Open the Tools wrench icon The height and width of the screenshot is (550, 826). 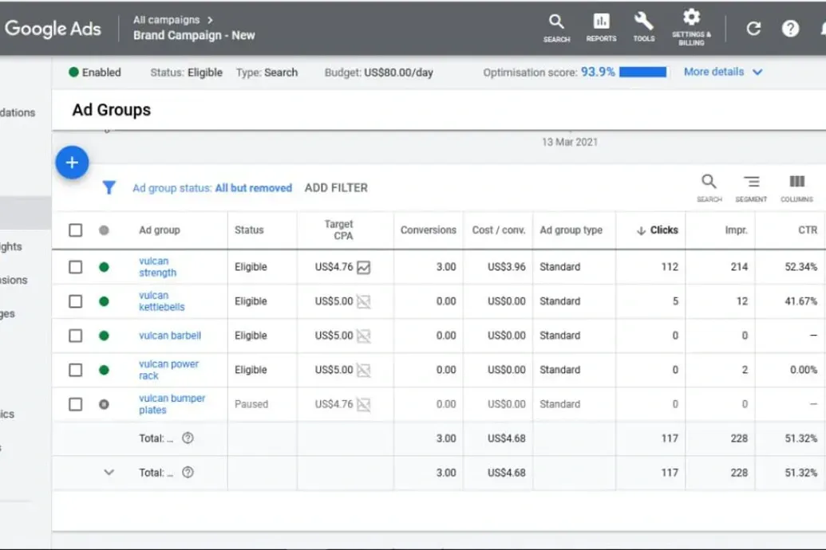pos(643,26)
